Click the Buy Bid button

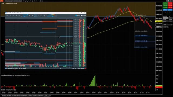pyautogui.click(x=165, y=8)
